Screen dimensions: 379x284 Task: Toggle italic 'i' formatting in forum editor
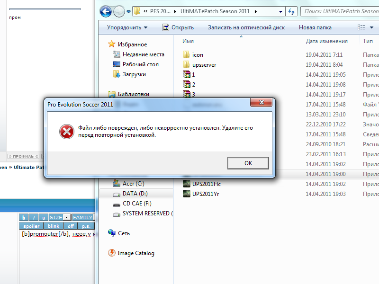coord(34,218)
